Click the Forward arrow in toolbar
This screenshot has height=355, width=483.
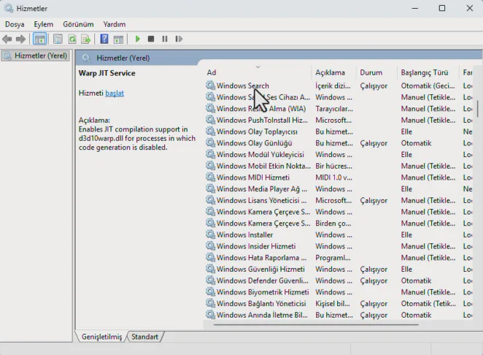[x=20, y=39]
